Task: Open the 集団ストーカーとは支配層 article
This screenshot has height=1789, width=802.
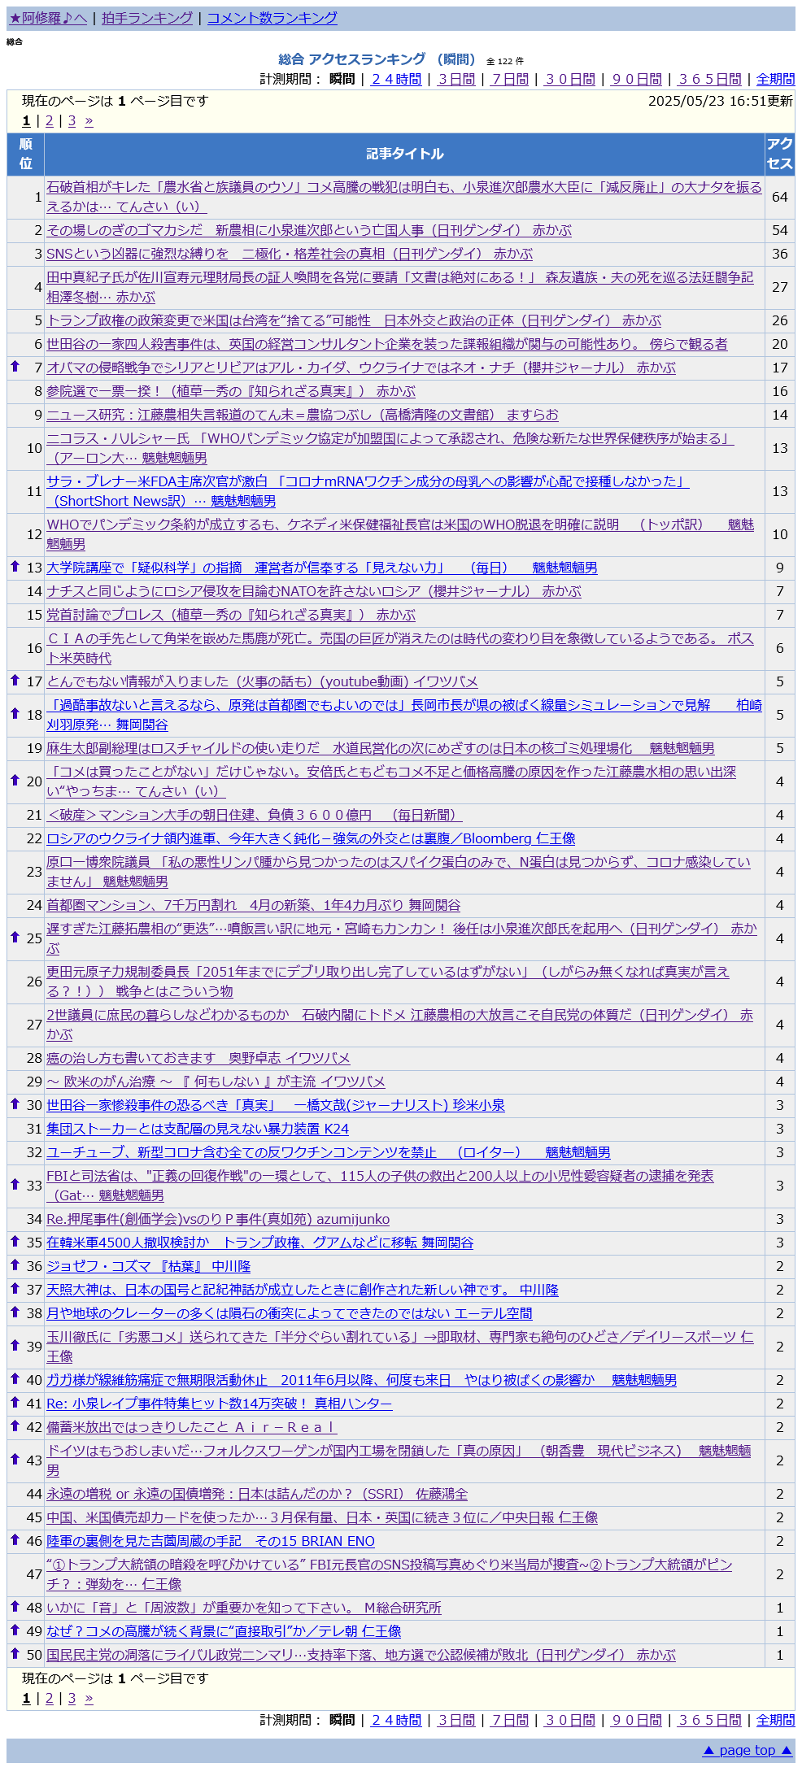Action: tap(198, 1129)
